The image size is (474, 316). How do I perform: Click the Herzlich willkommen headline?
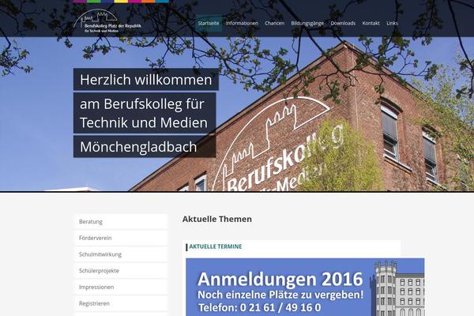pyautogui.click(x=146, y=80)
